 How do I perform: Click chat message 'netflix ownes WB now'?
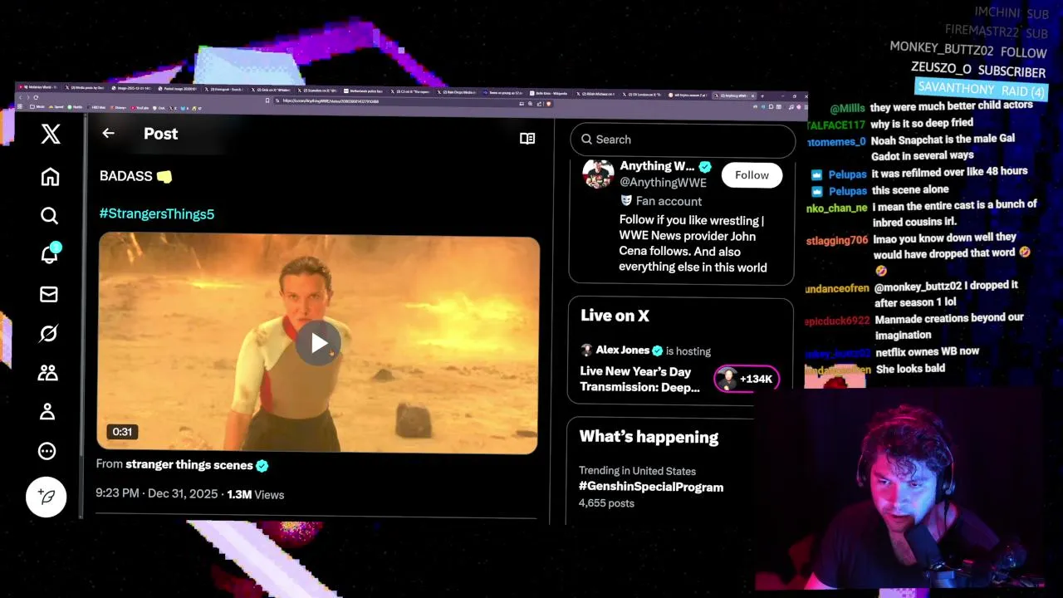pyautogui.click(x=928, y=352)
